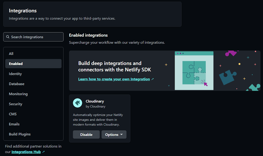Disable the Cloudinary integration
The width and height of the screenshot is (263, 156).
click(x=86, y=134)
